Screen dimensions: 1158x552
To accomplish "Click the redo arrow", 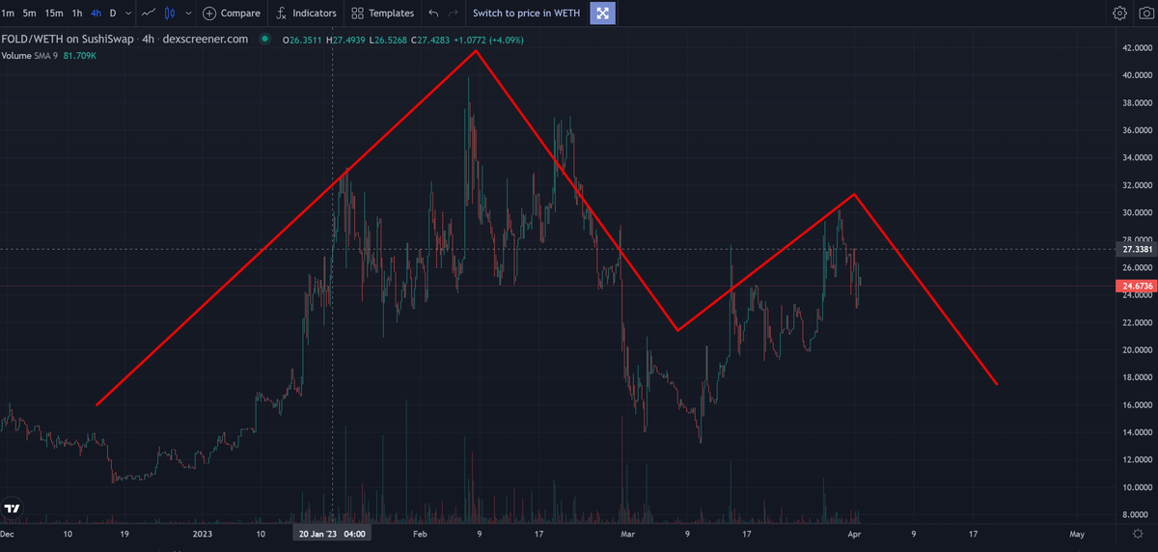I will [454, 14].
